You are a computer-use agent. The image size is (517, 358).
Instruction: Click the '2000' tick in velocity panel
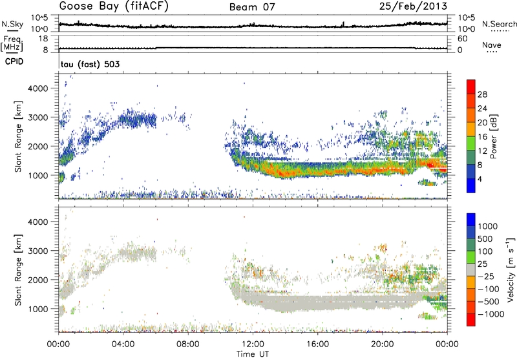pyautogui.click(x=37, y=280)
